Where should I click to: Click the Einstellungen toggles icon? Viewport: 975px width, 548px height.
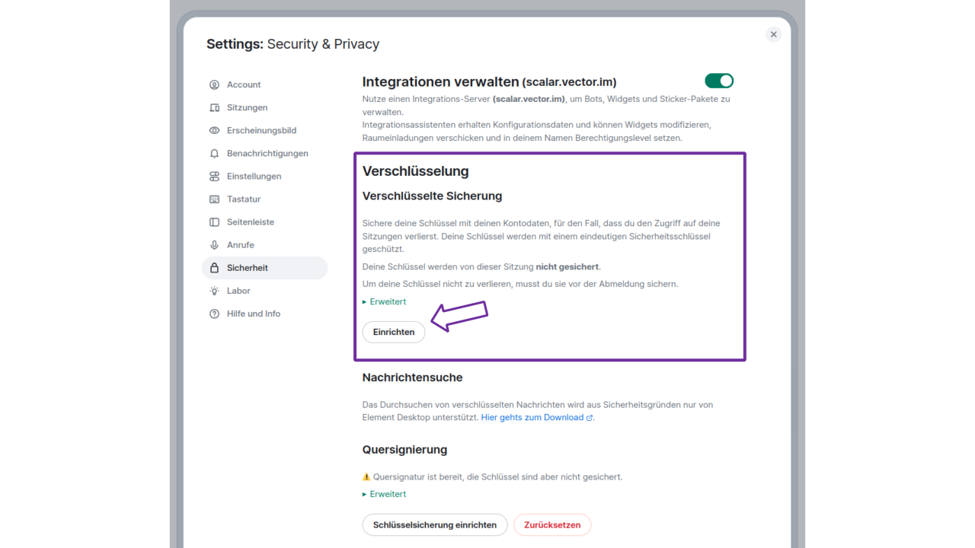pos(214,176)
